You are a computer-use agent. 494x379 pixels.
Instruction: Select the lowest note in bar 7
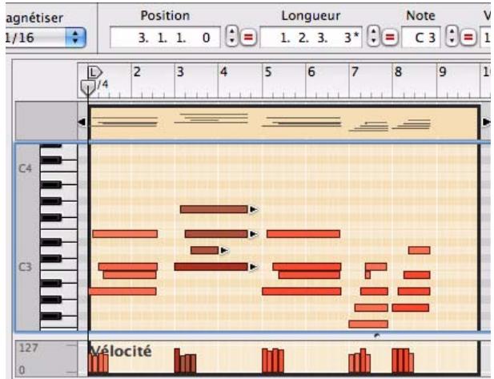coord(368,324)
